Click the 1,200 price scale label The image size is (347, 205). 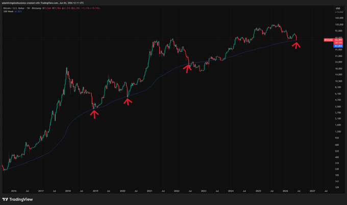tap(338, 132)
